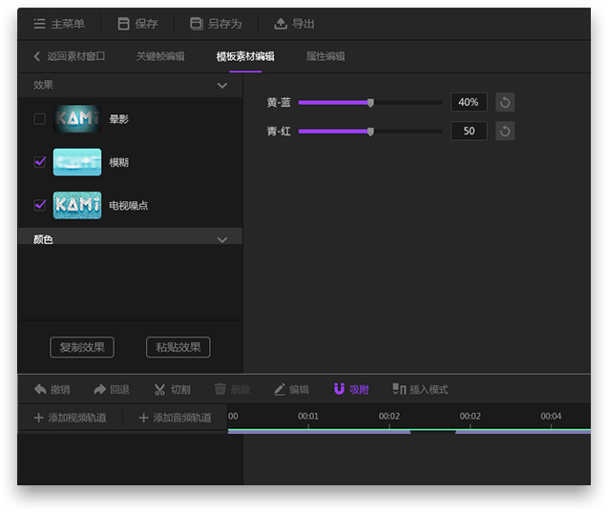Reset the 黄-蓝 value with reset icon
608x512 pixels.
click(505, 103)
